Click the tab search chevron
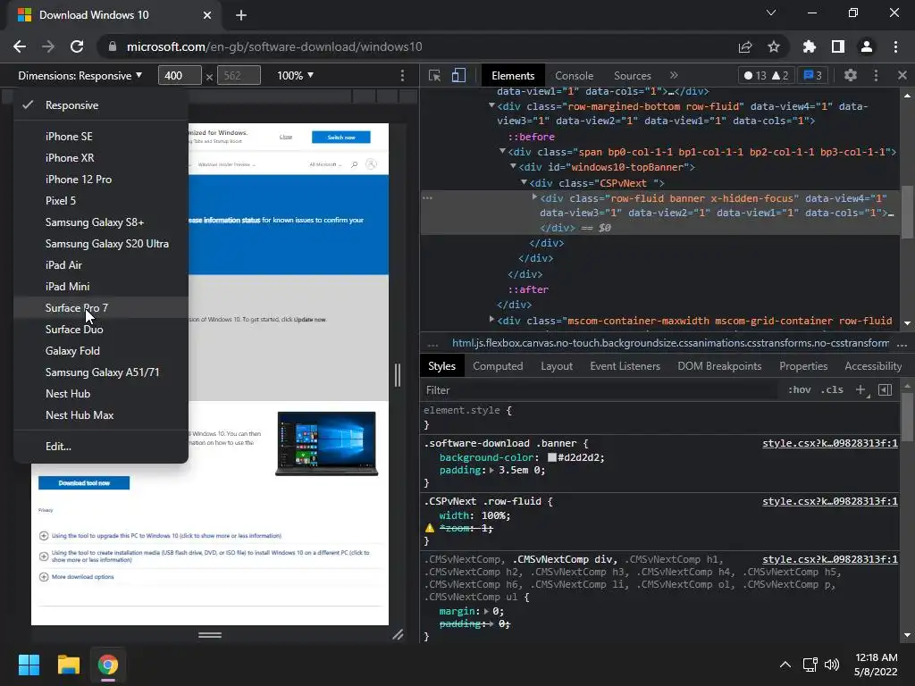 (771, 13)
